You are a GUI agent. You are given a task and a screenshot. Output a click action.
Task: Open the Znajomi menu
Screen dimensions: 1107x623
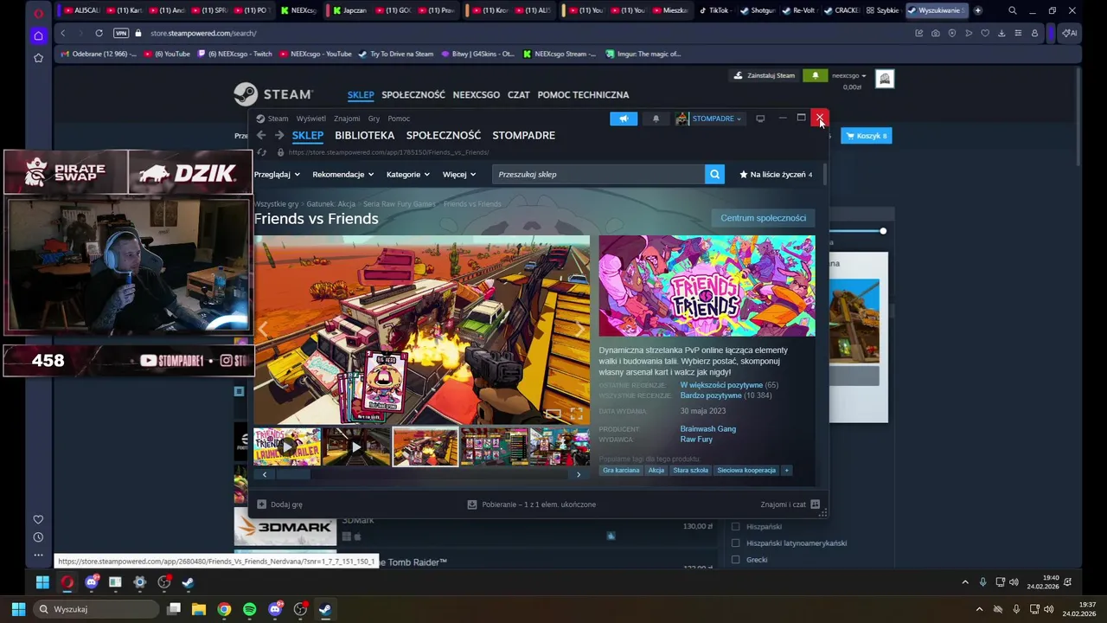[x=347, y=119]
